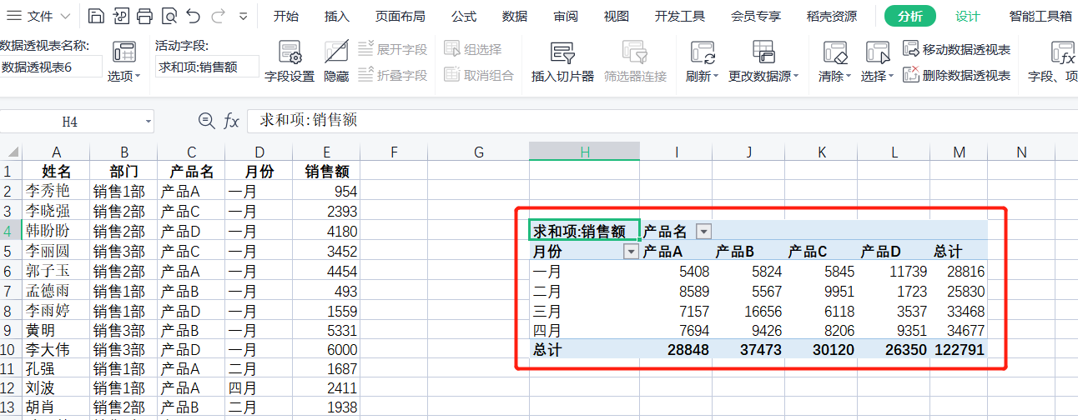Click 移动数据透视表 button
Viewport: 1078px width, 420px height.
coord(958,49)
